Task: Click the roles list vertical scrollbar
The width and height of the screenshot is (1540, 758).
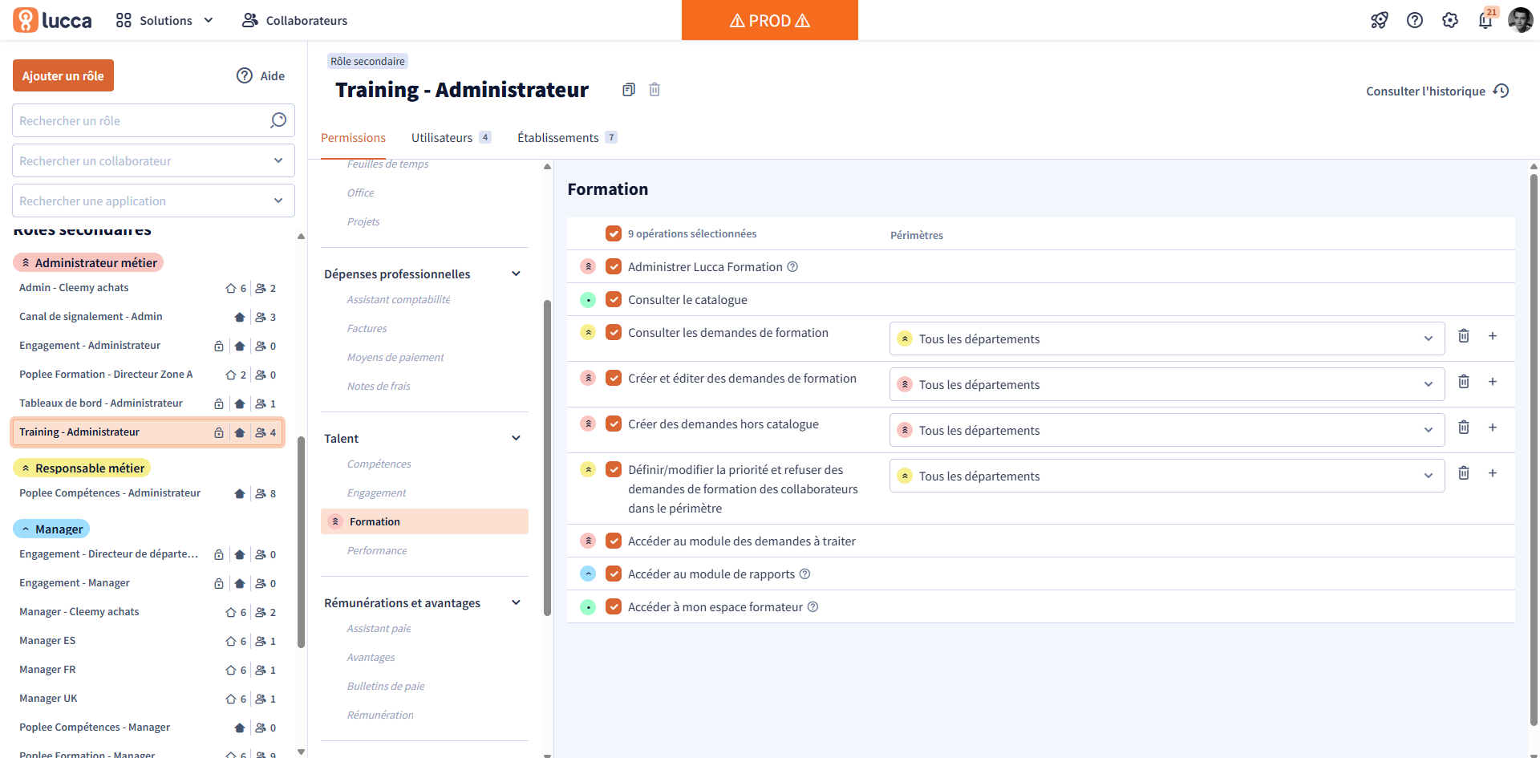Action: pyautogui.click(x=301, y=541)
